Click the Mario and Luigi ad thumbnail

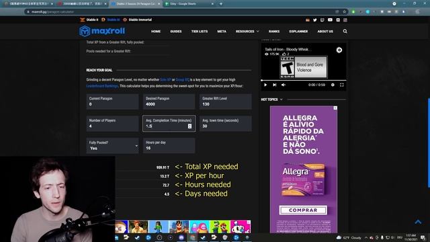(220, 227)
